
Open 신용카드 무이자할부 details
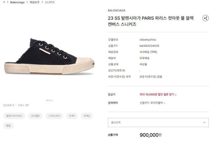pyautogui.click(x=152, y=103)
